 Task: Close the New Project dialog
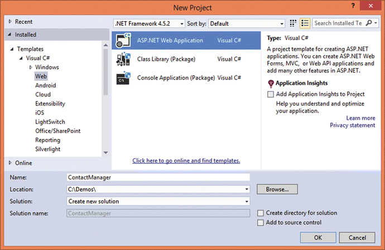[x=370, y=6]
